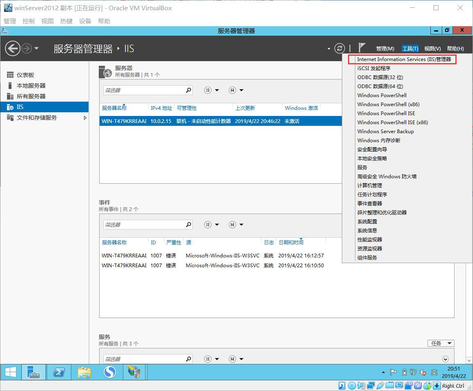
Task: Open 组件服务
Action: (x=367, y=258)
